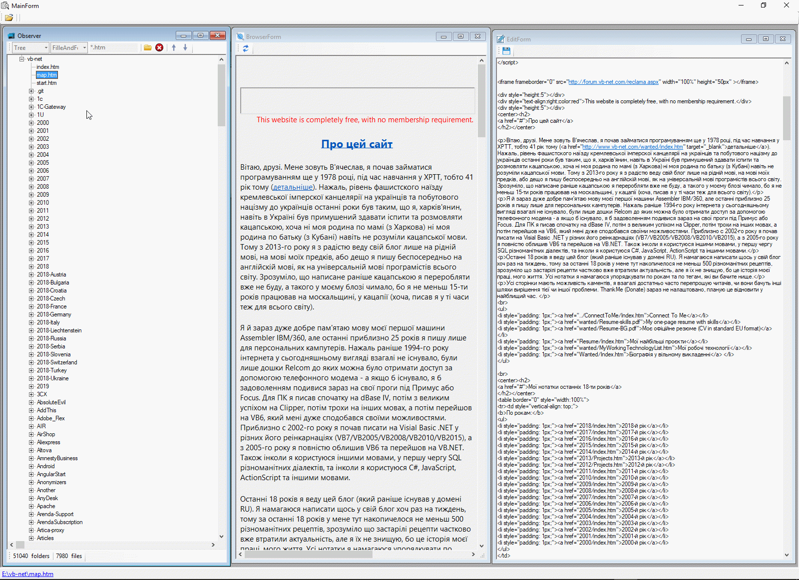Expand the 2013 folder node
Screen dimensions: 799x580
31,227
